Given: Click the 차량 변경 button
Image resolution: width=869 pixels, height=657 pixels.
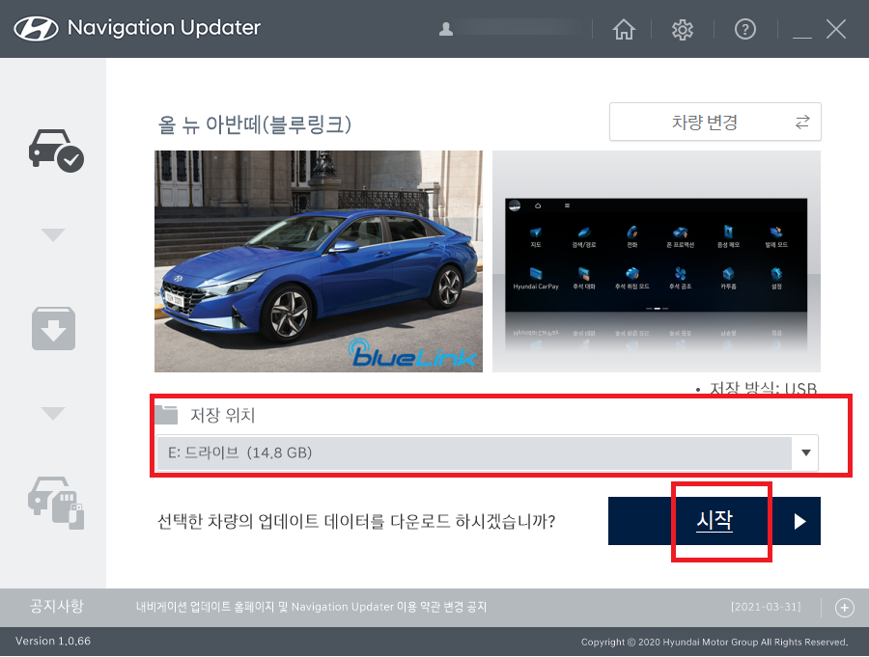Looking at the screenshot, I should coord(715,122).
